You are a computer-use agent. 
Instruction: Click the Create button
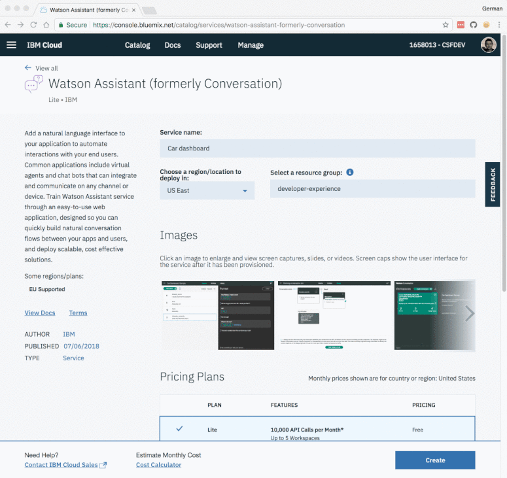(435, 460)
